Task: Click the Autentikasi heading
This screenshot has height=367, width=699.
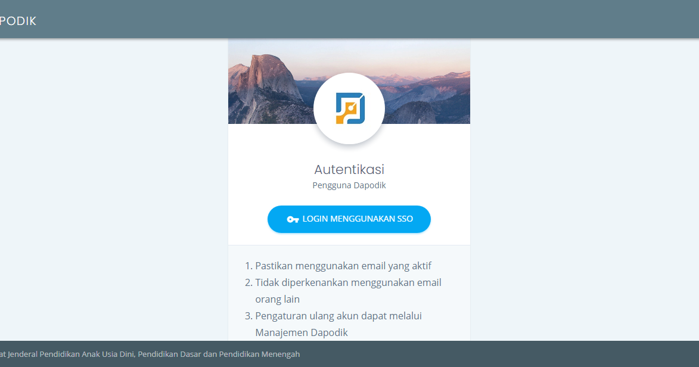Action: 349,169
